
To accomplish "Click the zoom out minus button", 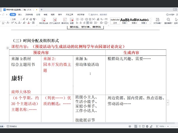I will point(168,126).
